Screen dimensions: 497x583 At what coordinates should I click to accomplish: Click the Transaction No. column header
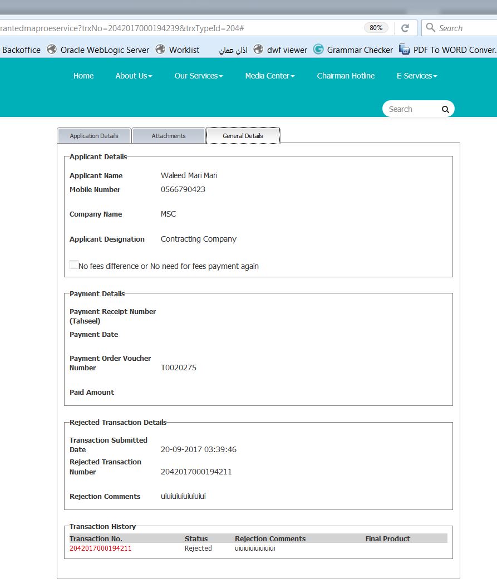[96, 539]
